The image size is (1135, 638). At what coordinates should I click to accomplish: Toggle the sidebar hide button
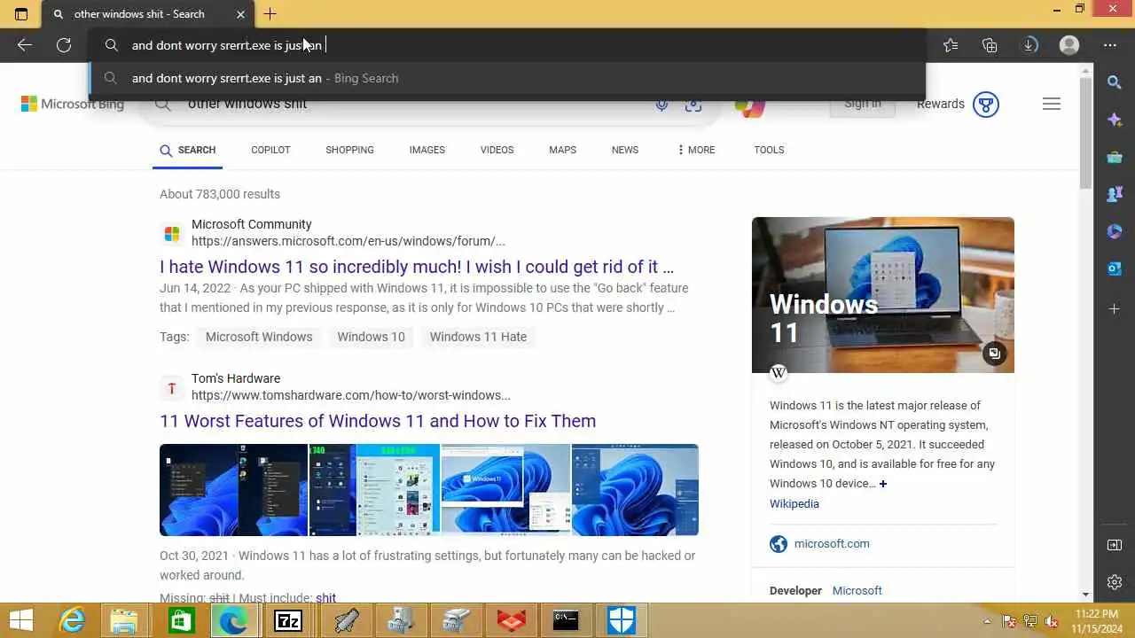[1115, 545]
